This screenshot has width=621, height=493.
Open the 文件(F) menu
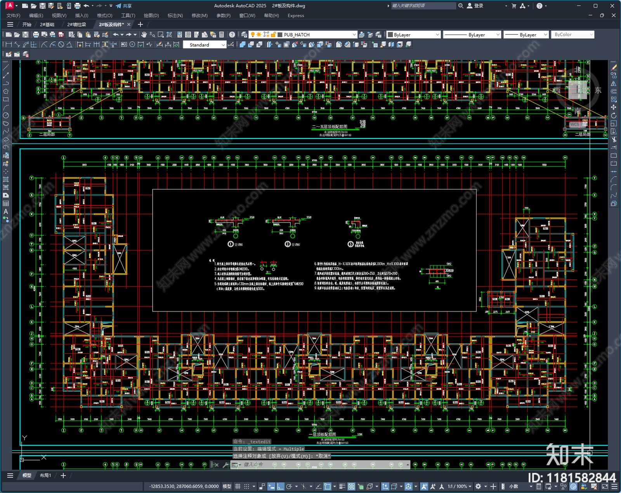pyautogui.click(x=13, y=16)
